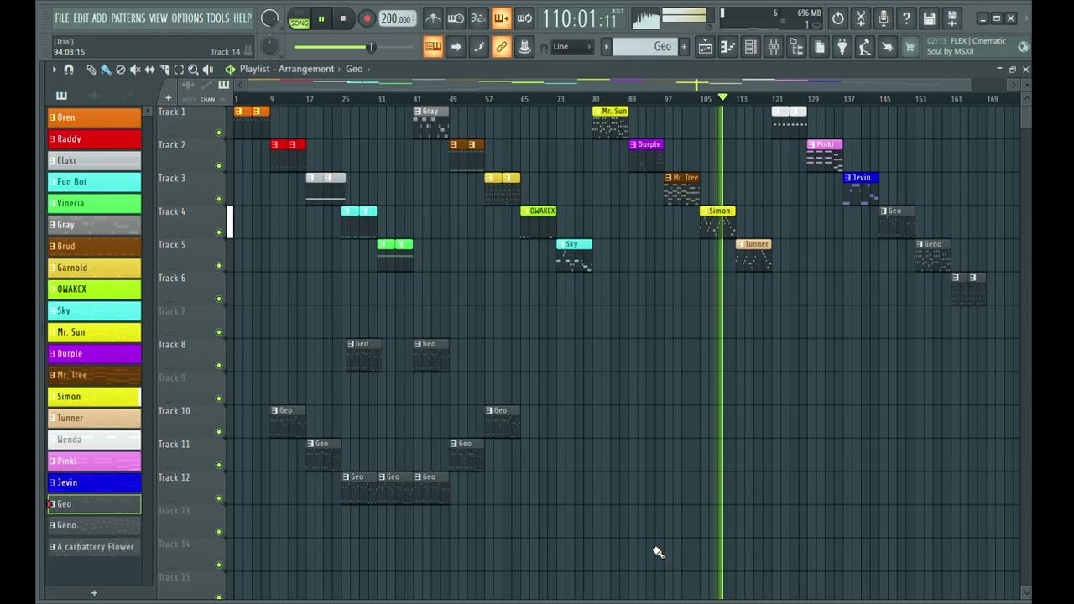Open undo history icon
This screenshot has width=1074, height=604.
tap(837, 18)
